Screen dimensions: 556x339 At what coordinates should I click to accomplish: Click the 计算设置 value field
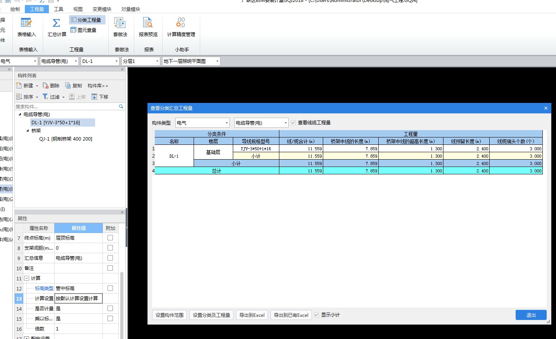78,298
